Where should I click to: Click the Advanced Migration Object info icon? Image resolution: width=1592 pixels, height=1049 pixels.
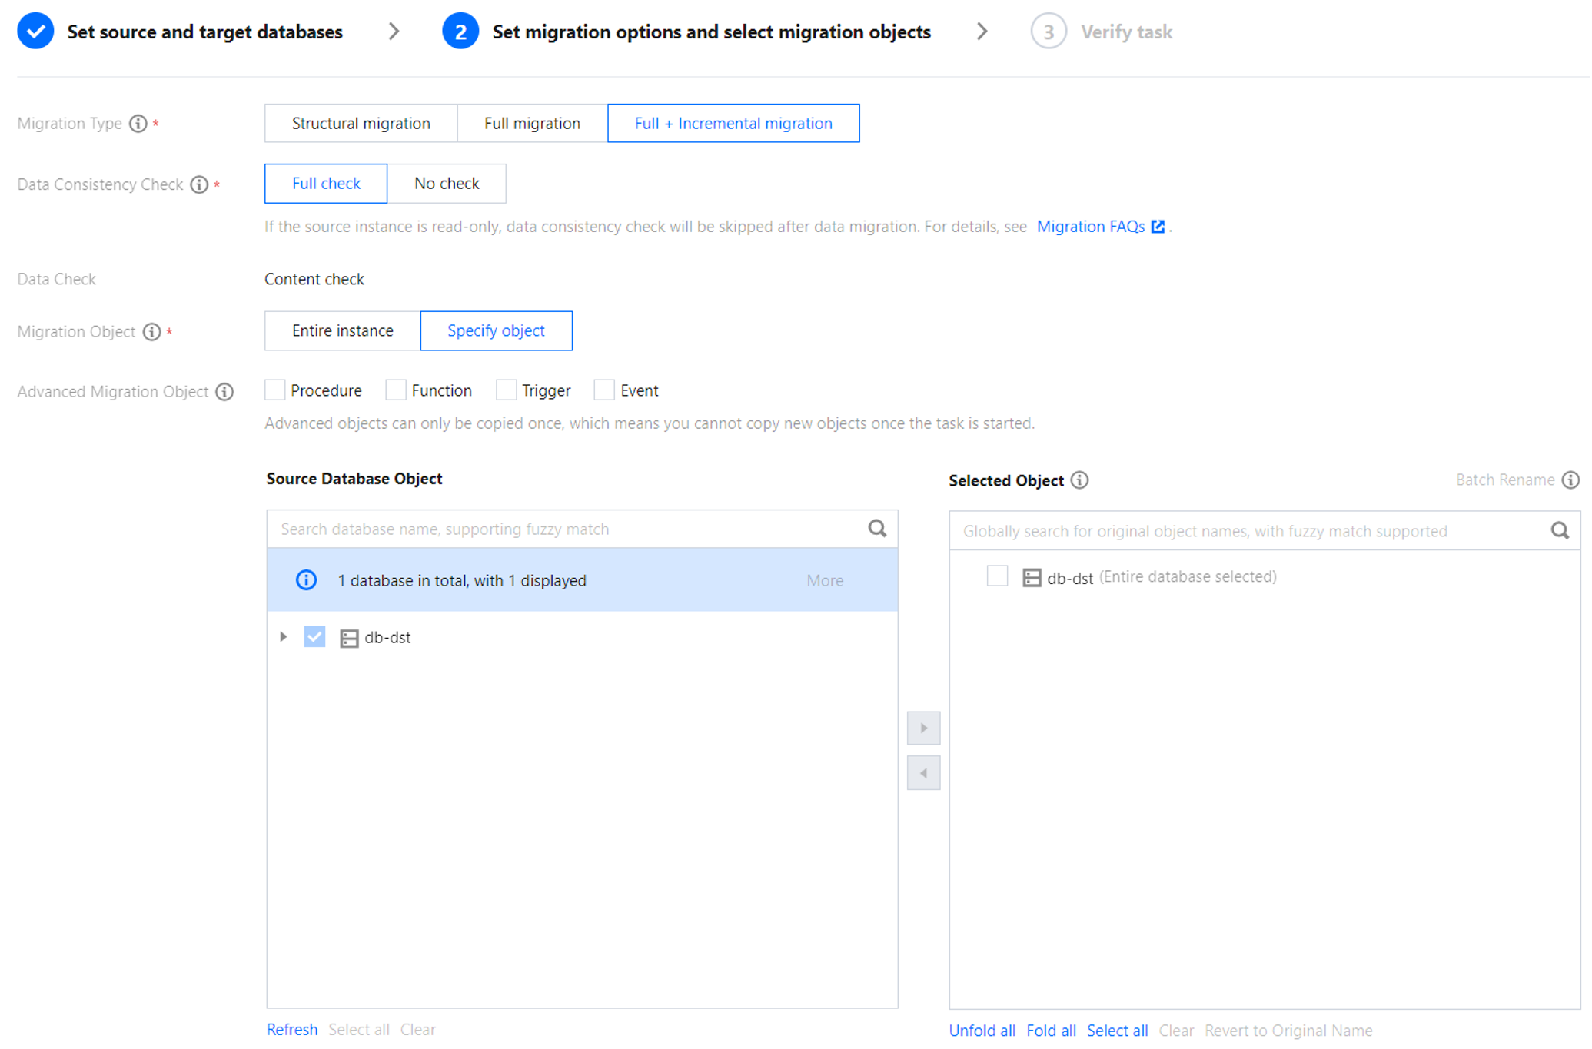coord(224,392)
